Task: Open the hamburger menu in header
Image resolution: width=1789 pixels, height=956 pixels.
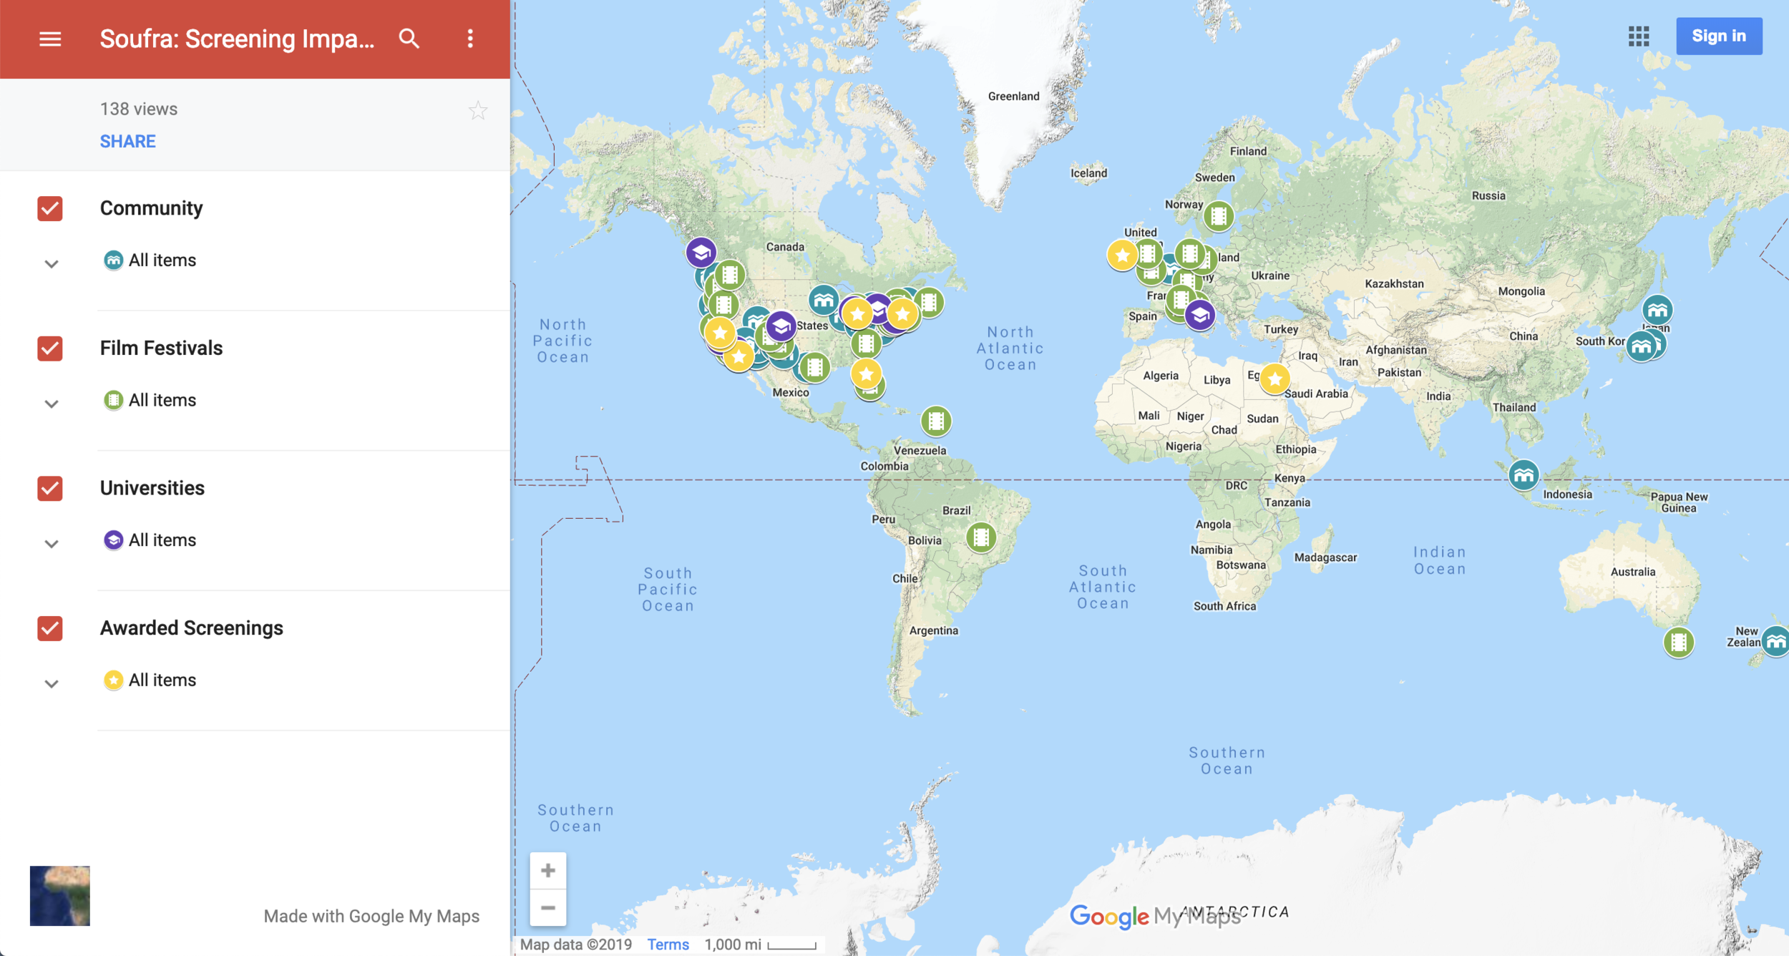Action: tap(49, 39)
